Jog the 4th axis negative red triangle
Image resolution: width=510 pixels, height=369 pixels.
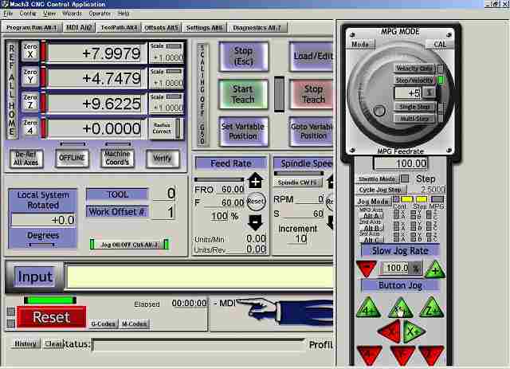click(x=370, y=354)
